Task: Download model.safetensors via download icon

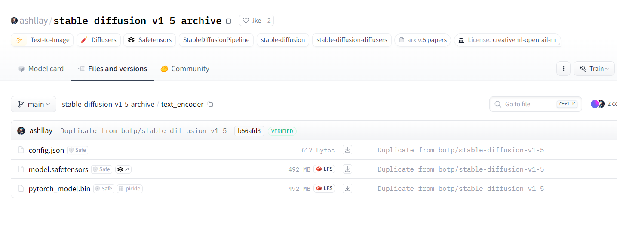Action: click(x=347, y=169)
